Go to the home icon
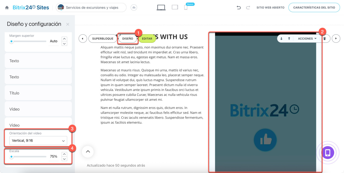Screen dimensions: 344x173 click(7, 8)
